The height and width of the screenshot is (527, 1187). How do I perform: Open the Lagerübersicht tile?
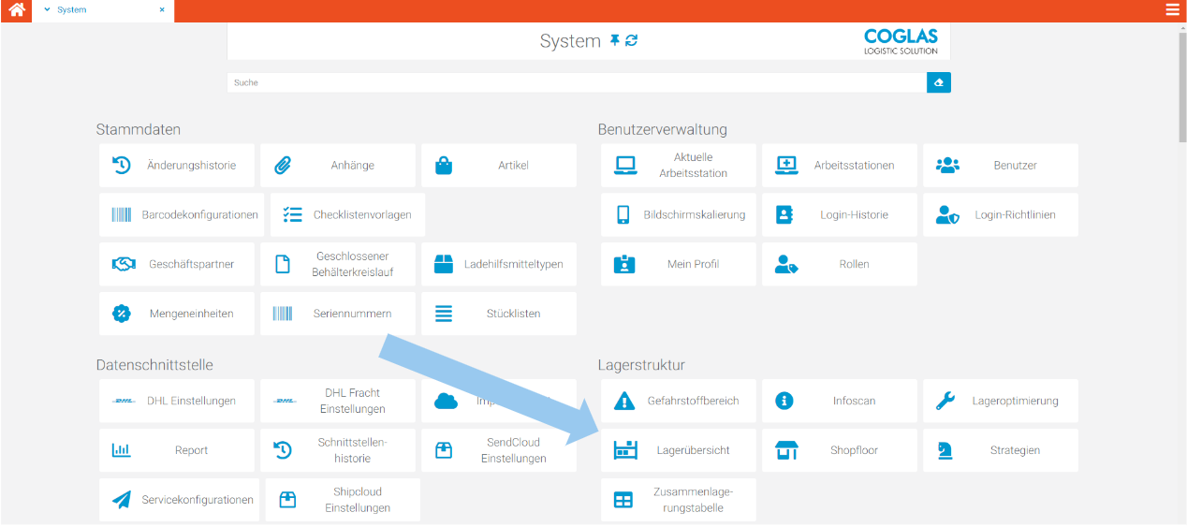(x=678, y=450)
